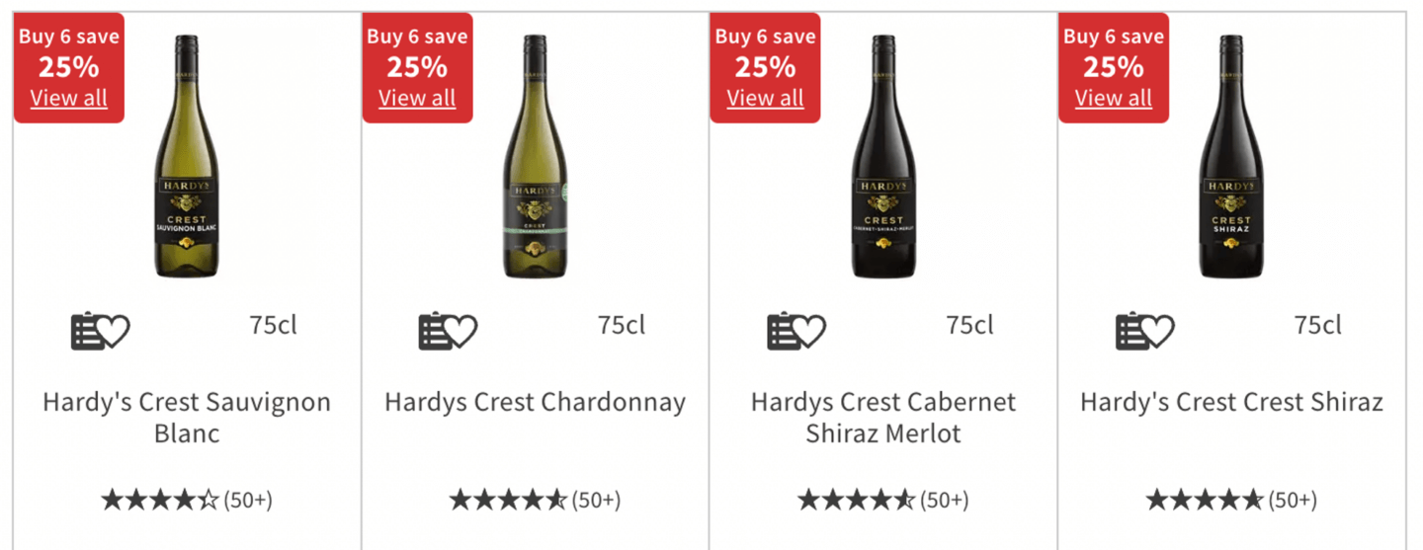Screen dimensions: 1423x550
Task: Click View all on Chardonnay offer badge
Action: (417, 98)
